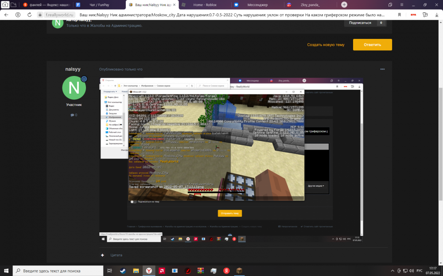This screenshot has height=276, width=443.
Task: Click the follower count badge 0
Action: pyautogui.click(x=381, y=23)
